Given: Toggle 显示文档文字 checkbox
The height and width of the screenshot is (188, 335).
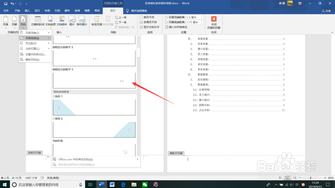Looking at the screenshot, I should point(141,27).
